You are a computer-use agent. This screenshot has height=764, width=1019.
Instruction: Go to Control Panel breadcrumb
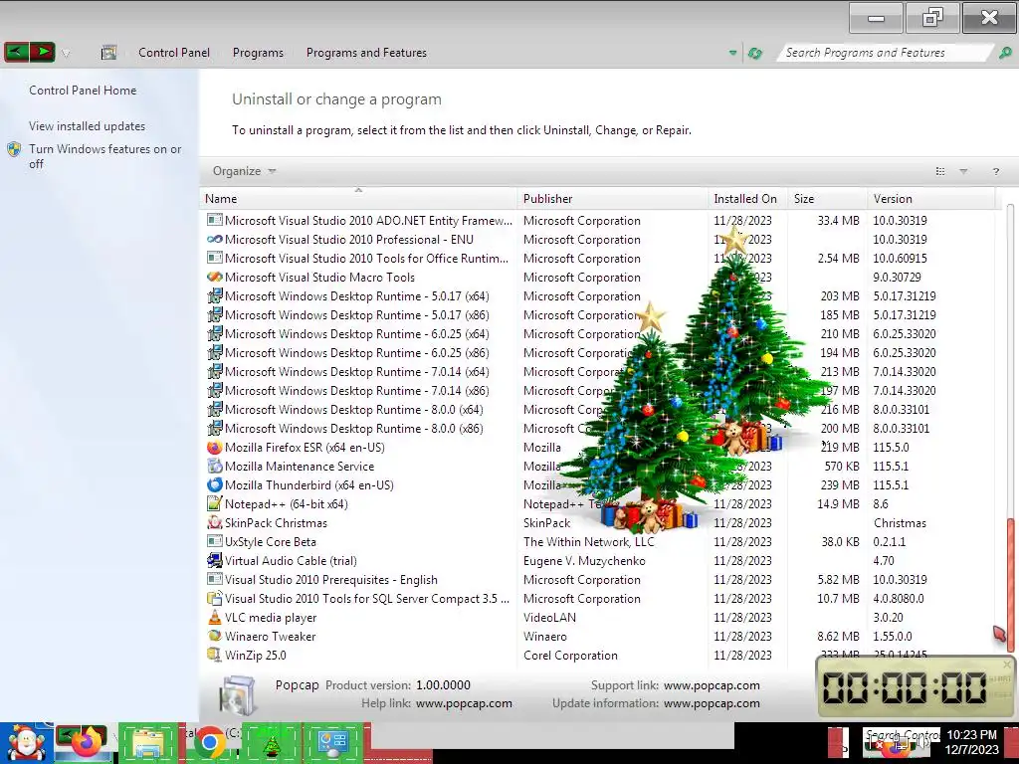pyautogui.click(x=173, y=53)
